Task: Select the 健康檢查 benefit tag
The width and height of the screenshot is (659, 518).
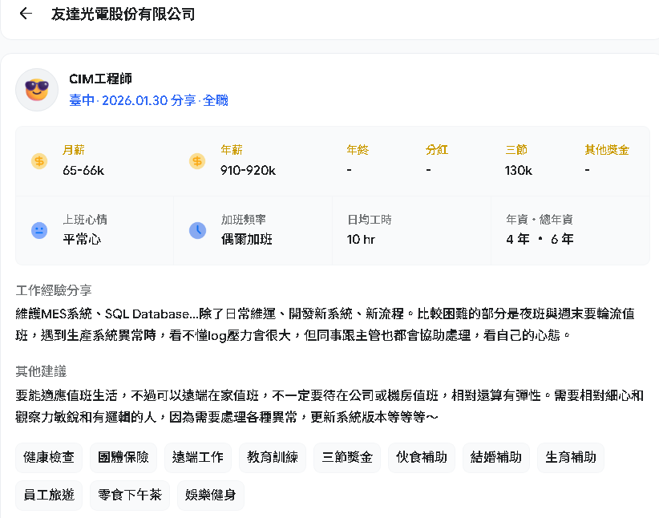Action: 49,457
